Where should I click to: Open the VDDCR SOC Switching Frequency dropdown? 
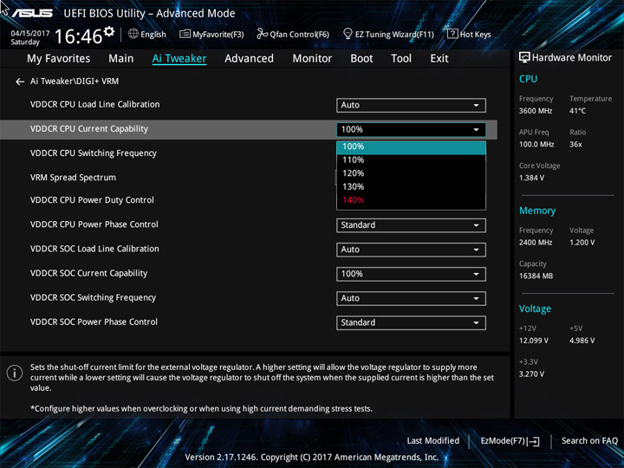(x=411, y=298)
